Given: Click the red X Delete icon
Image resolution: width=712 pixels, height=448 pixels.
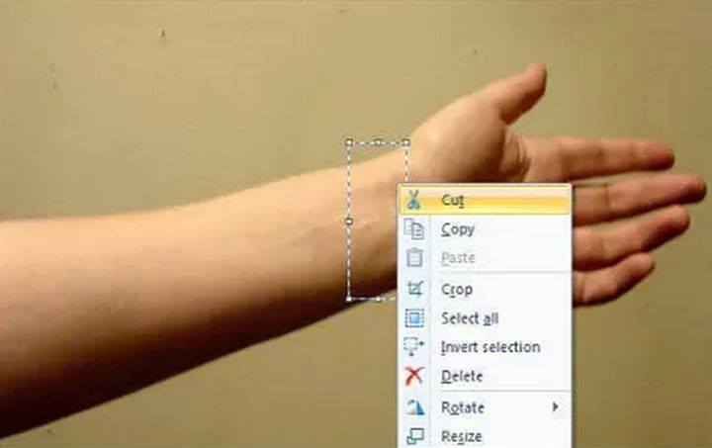Looking at the screenshot, I should [x=414, y=376].
